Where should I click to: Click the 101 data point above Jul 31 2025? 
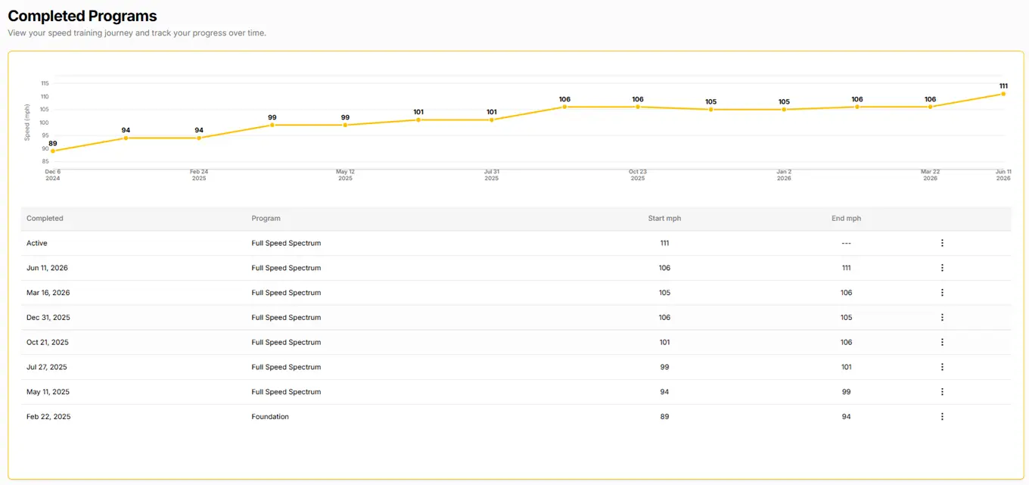(x=492, y=120)
